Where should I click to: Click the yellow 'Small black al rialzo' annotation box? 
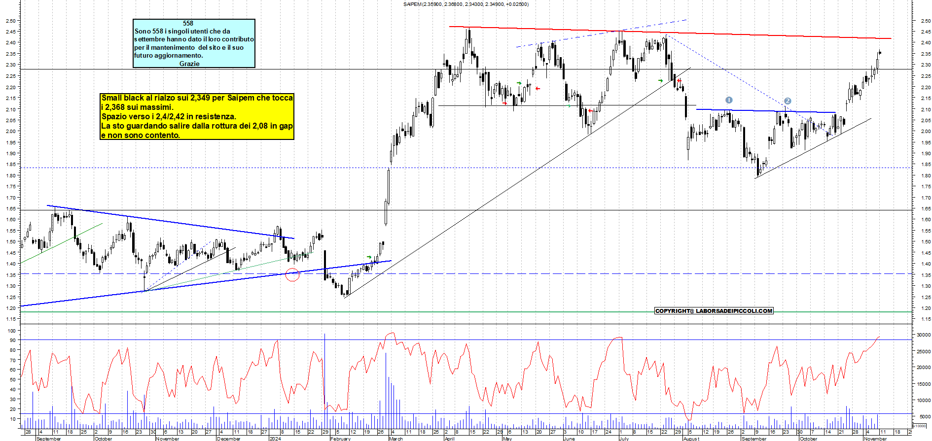pos(197,117)
